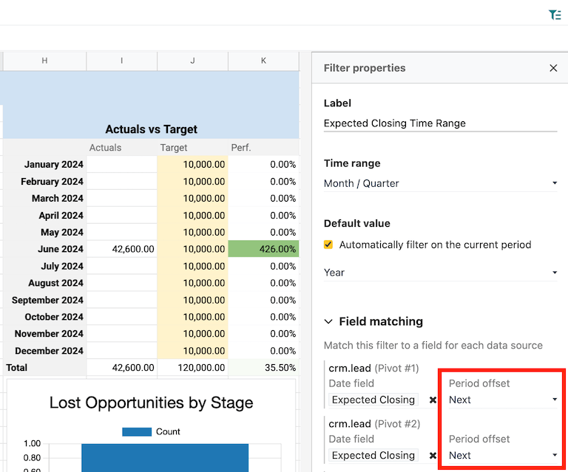Screen dimensions: 568x472
Task: Select column J header
Action: click(x=192, y=61)
